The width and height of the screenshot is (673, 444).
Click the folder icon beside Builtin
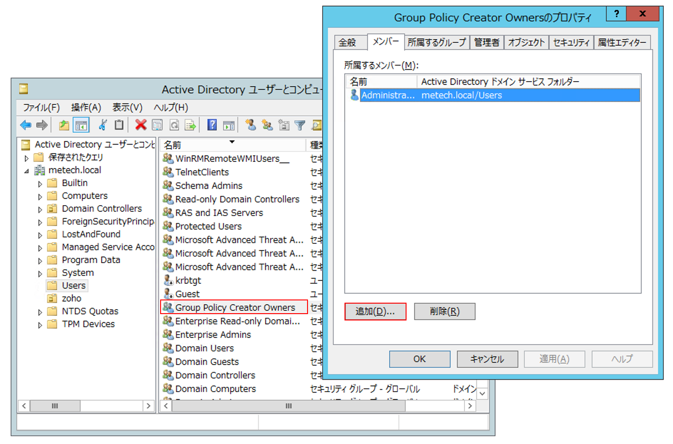point(52,183)
